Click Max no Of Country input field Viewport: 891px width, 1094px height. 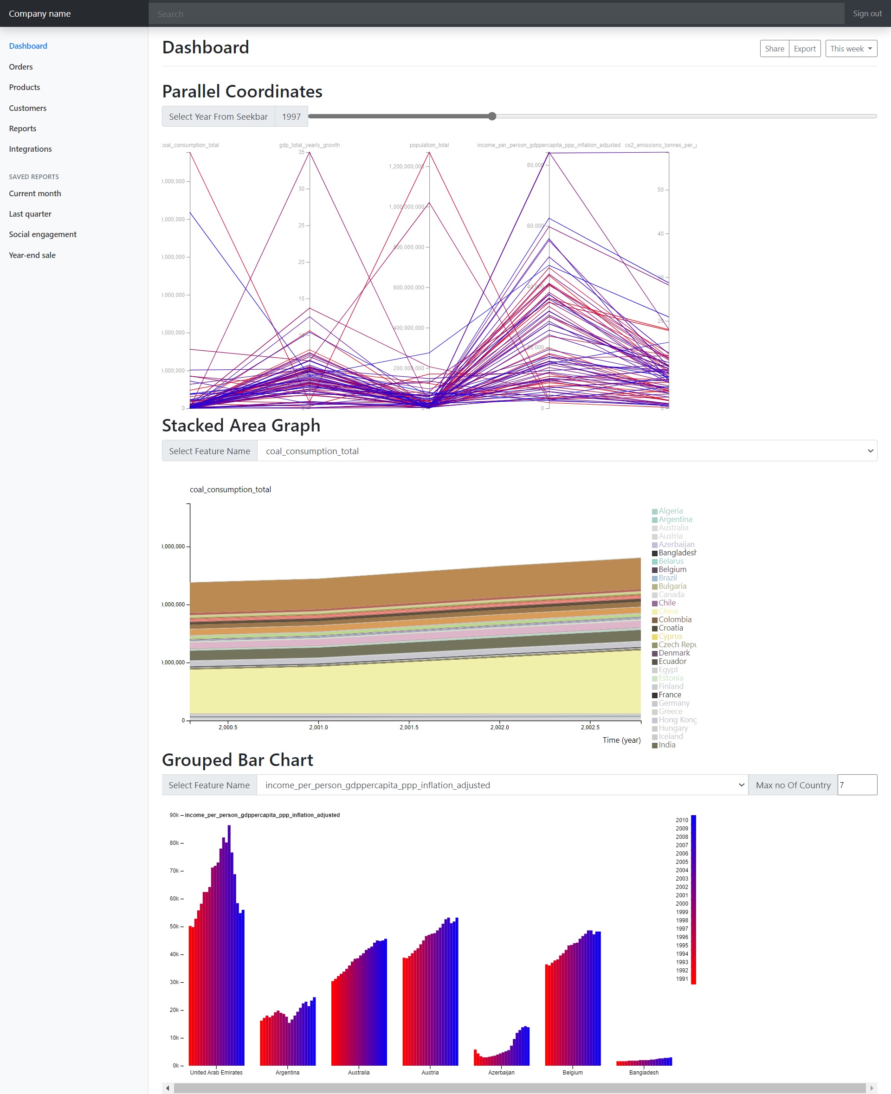click(857, 785)
